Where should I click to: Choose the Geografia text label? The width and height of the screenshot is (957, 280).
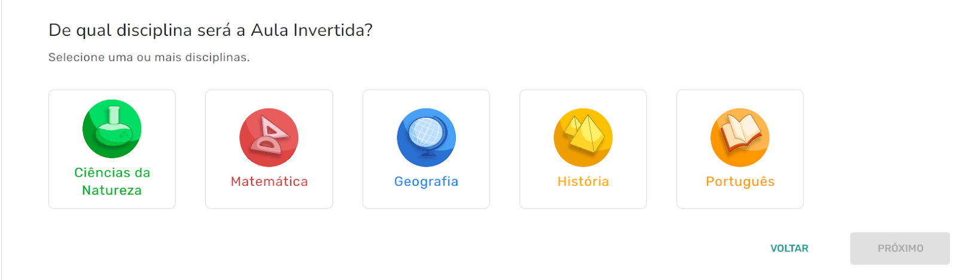(x=426, y=181)
